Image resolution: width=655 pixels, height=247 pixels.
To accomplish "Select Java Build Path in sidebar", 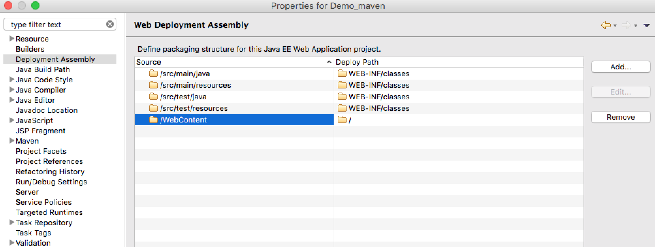I will click(43, 69).
